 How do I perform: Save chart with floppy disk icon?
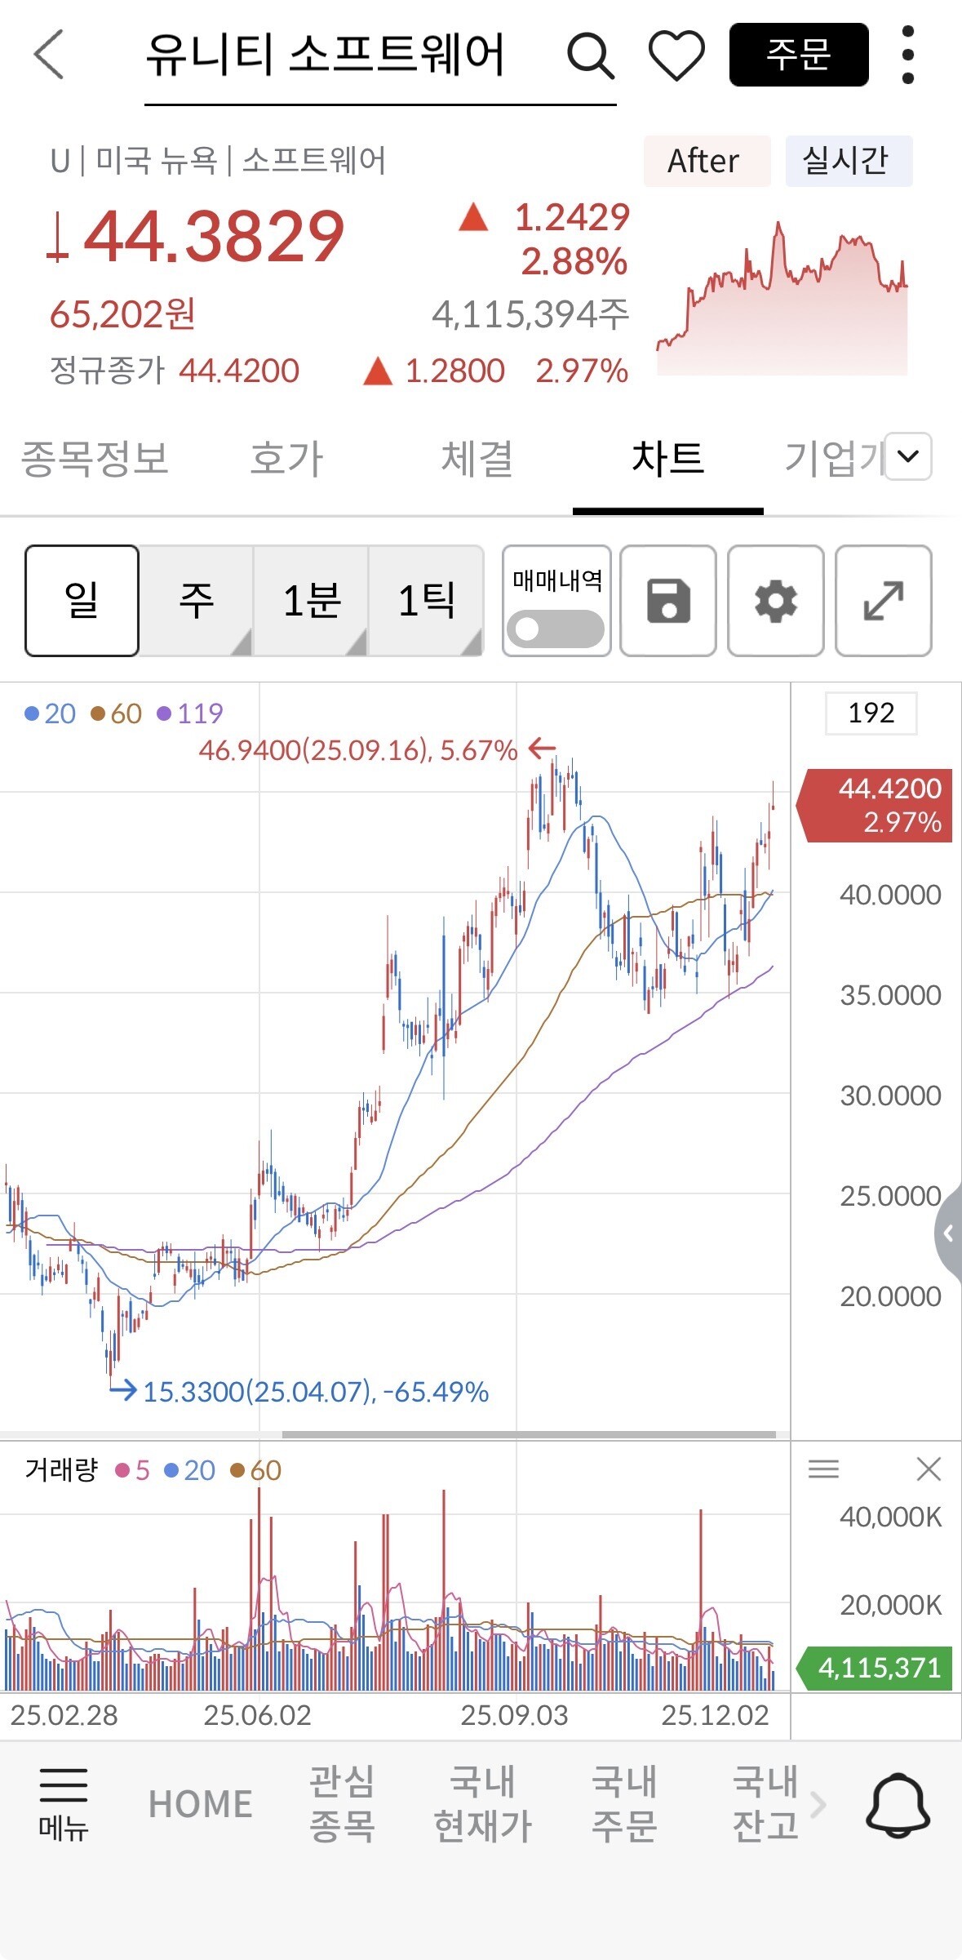coord(668,601)
